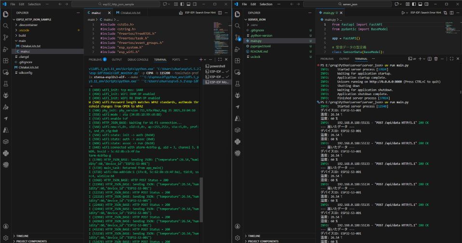Image resolution: width=462 pixels, height=243 pixels.
Task: Open File menu in left window
Action: point(13,4)
